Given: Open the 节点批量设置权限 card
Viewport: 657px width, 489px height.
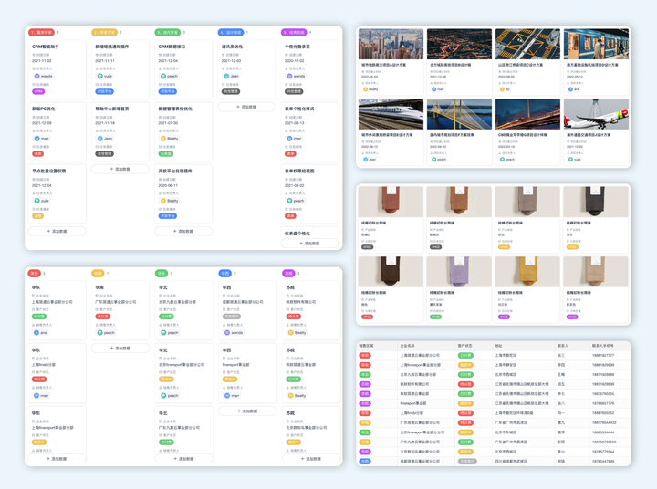Looking at the screenshot, I should pyautogui.click(x=57, y=193).
